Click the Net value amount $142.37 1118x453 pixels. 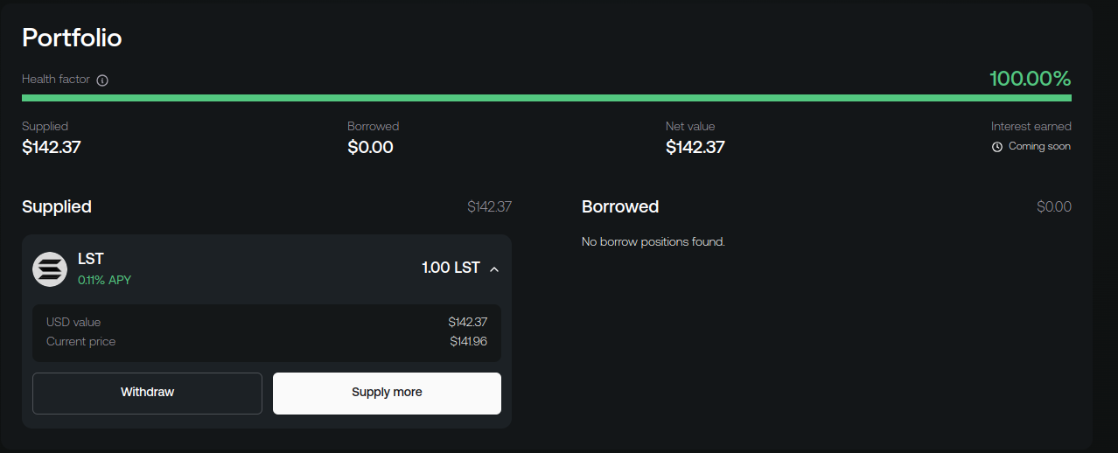click(x=695, y=147)
